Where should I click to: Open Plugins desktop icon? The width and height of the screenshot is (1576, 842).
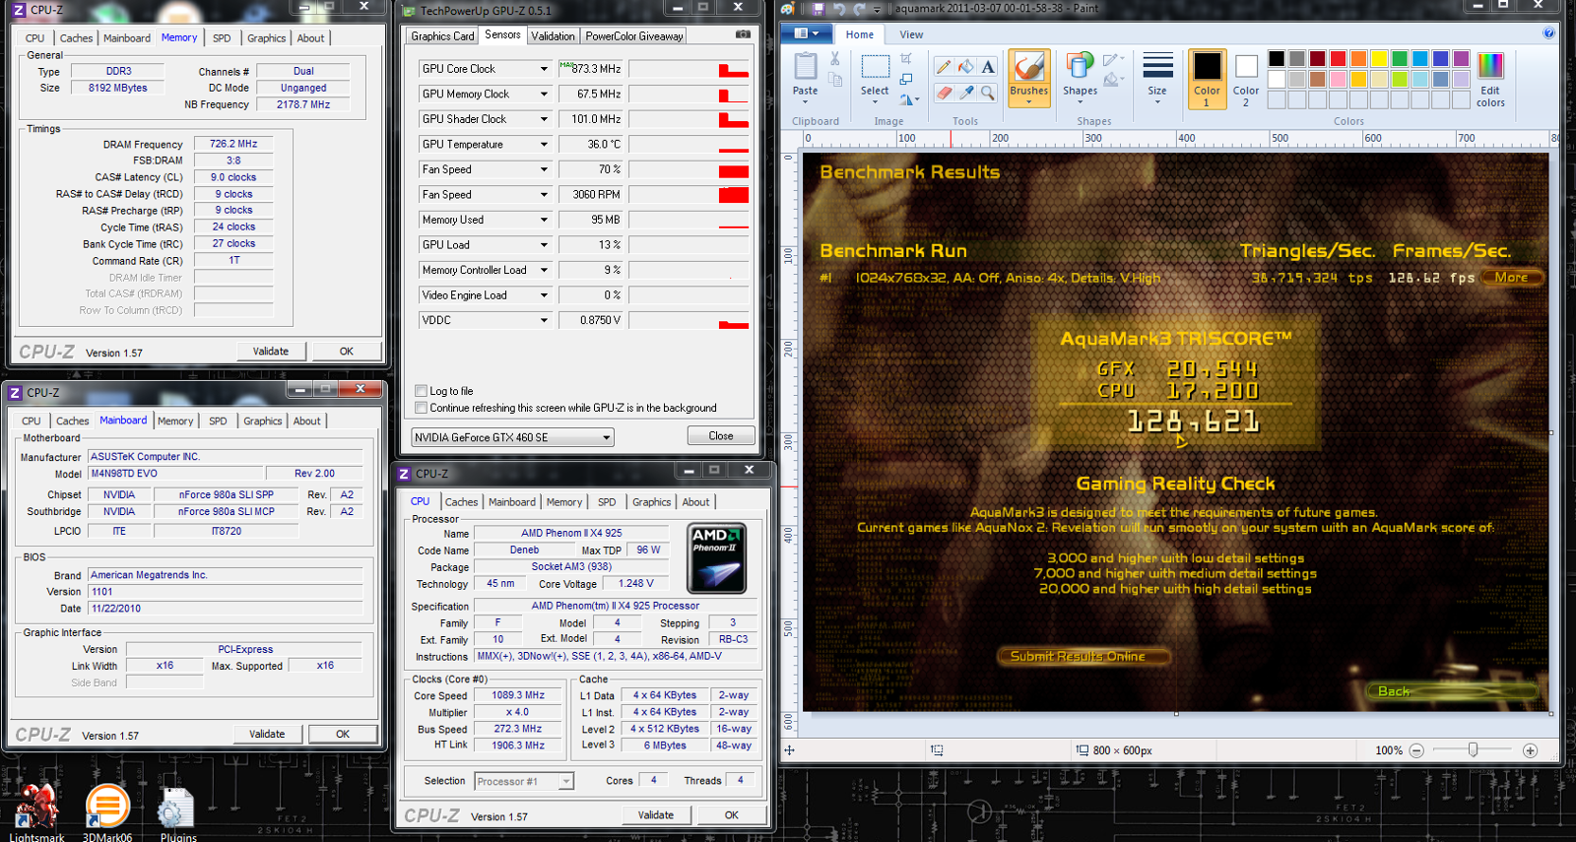(178, 815)
